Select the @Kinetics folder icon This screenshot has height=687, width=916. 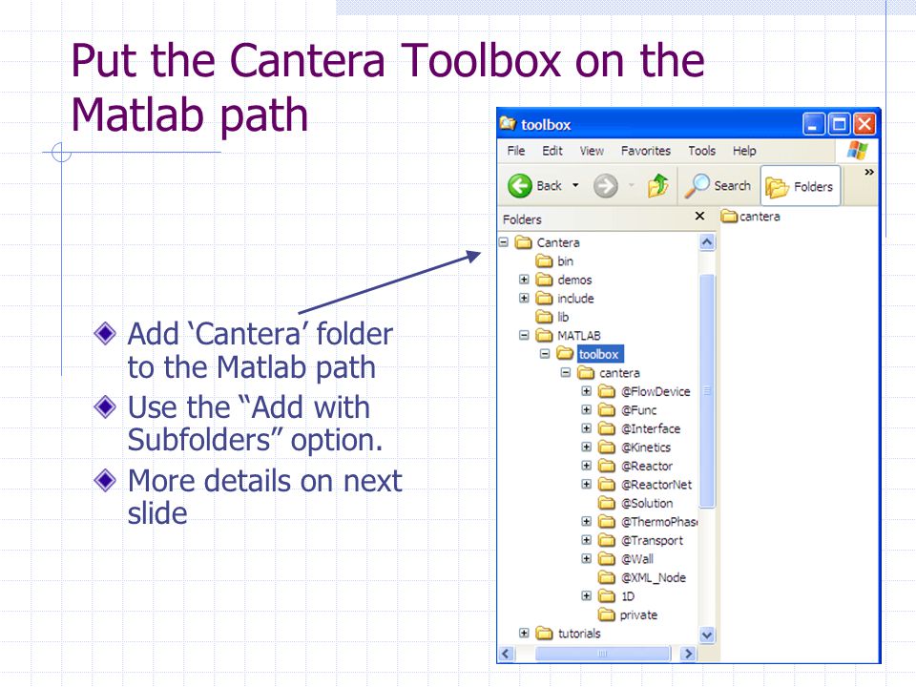[607, 447]
